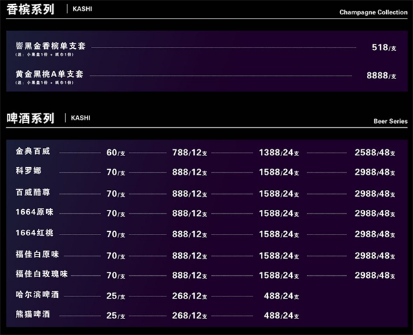Click the 488/24支 price for 熊猫啤酒
The height and width of the screenshot is (335, 413).
[282, 316]
